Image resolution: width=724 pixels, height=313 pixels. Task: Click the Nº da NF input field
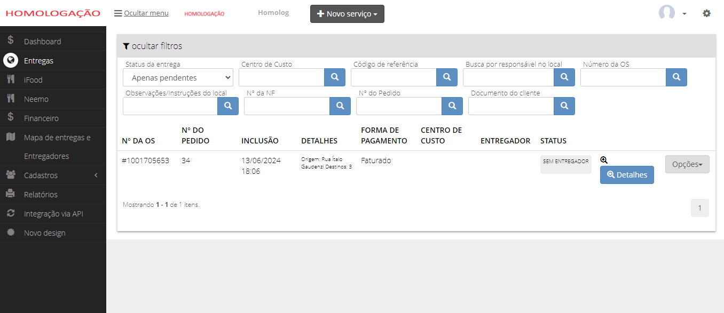click(287, 106)
